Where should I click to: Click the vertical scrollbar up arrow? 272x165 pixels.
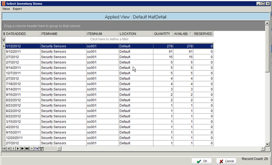tap(267, 23)
